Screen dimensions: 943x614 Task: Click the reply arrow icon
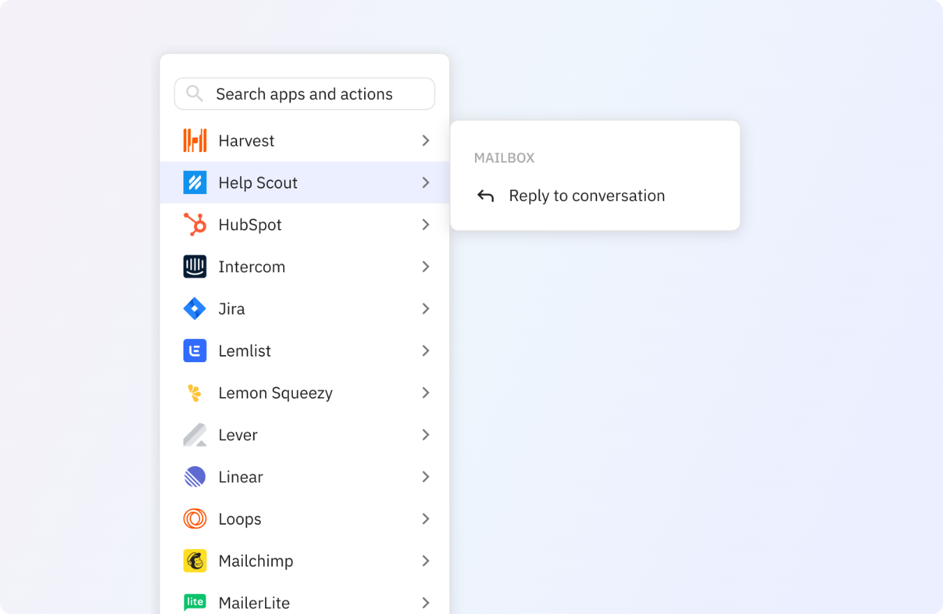[x=485, y=196]
